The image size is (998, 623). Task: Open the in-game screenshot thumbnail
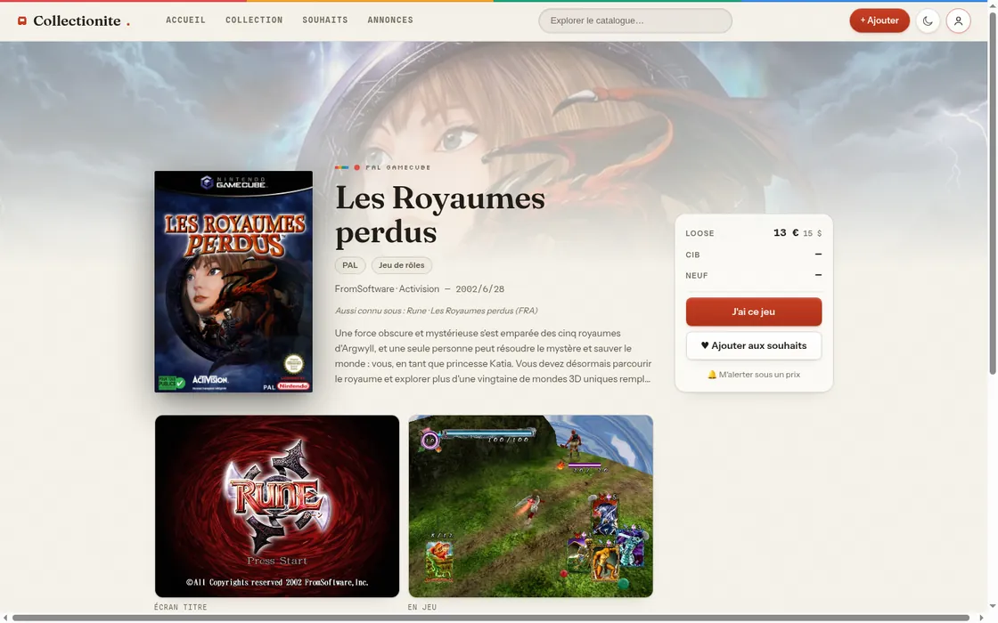coord(531,506)
